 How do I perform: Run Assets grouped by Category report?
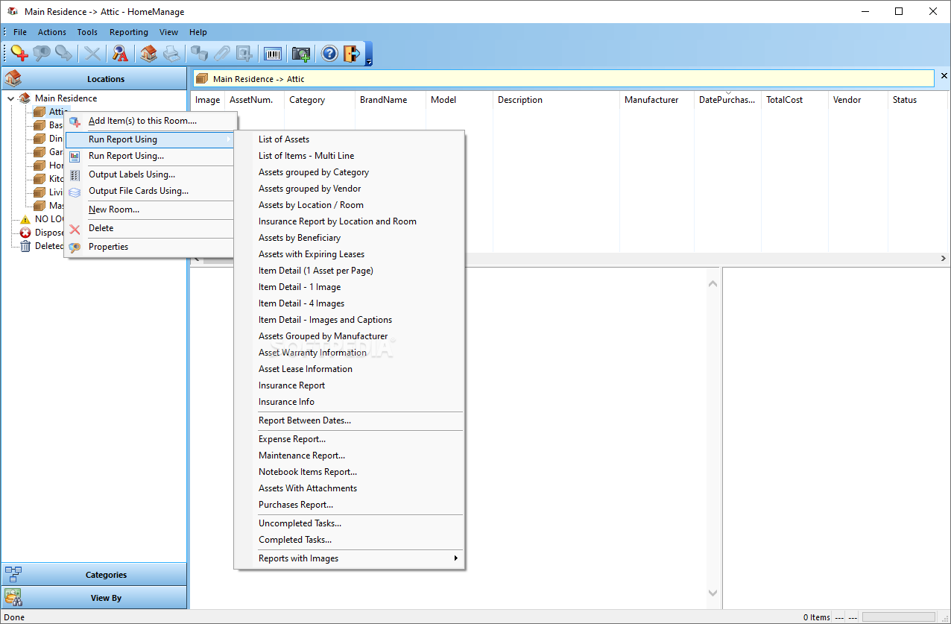click(350, 172)
